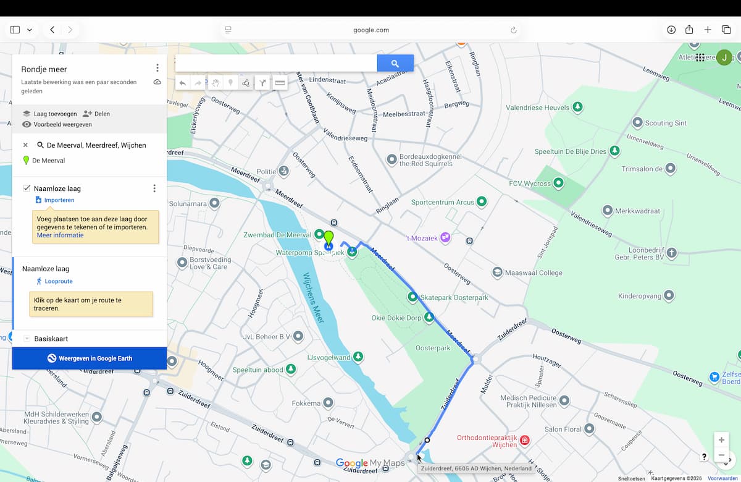The image size is (741, 482).
Task: Open the Safari page reader menu icon
Action: [228, 30]
